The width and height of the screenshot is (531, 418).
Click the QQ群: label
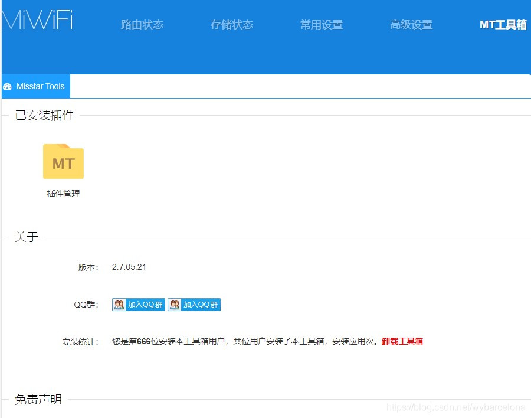tap(86, 305)
